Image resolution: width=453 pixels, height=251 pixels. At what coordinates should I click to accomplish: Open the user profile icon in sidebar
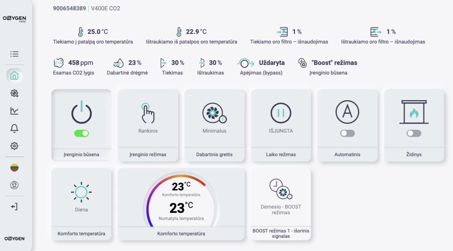(x=14, y=185)
